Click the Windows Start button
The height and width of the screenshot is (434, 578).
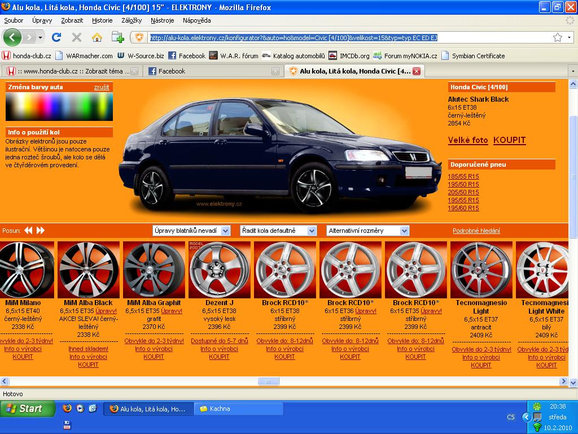(27, 409)
